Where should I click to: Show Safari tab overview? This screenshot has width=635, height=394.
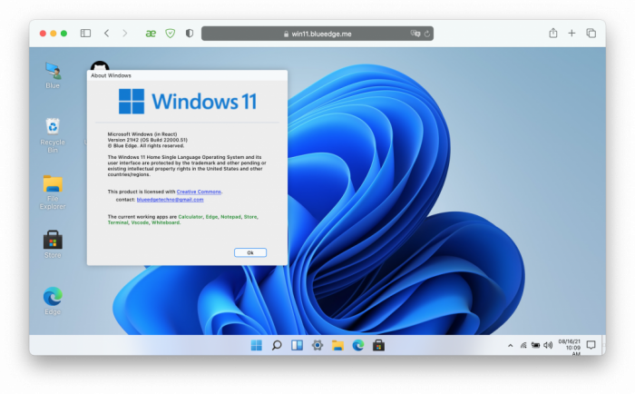591,34
